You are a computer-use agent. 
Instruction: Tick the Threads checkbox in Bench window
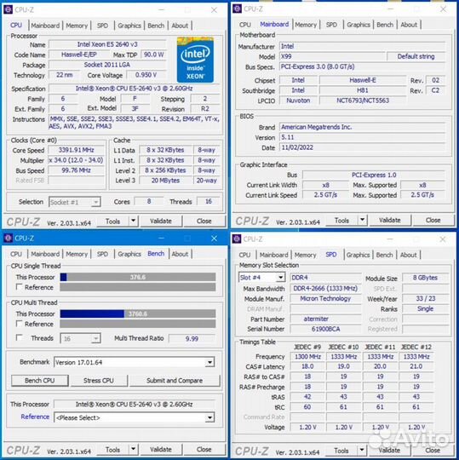(x=19, y=337)
